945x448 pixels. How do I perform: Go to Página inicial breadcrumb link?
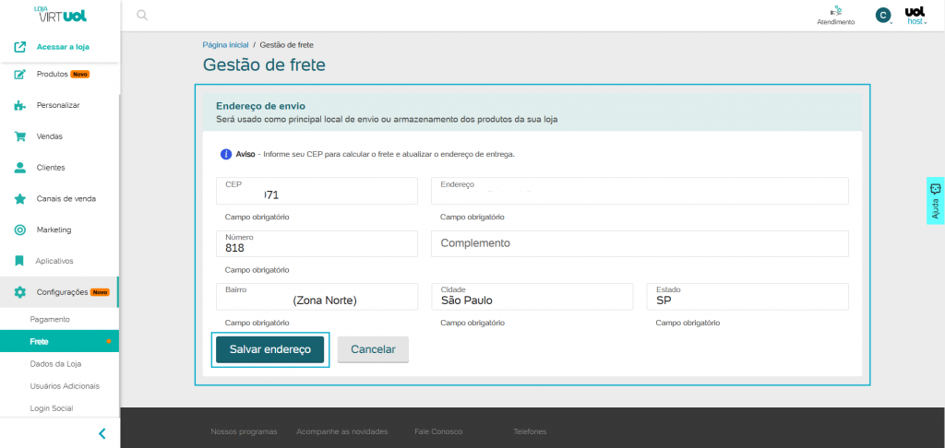click(x=226, y=44)
